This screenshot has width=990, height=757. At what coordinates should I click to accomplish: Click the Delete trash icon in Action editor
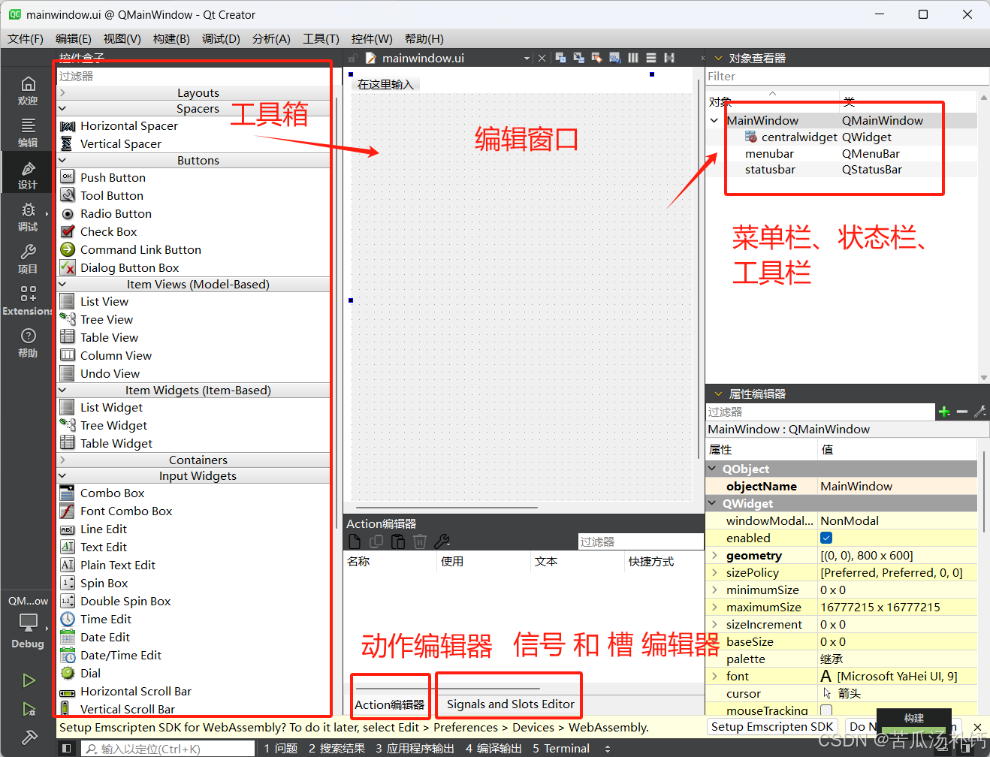[420, 541]
